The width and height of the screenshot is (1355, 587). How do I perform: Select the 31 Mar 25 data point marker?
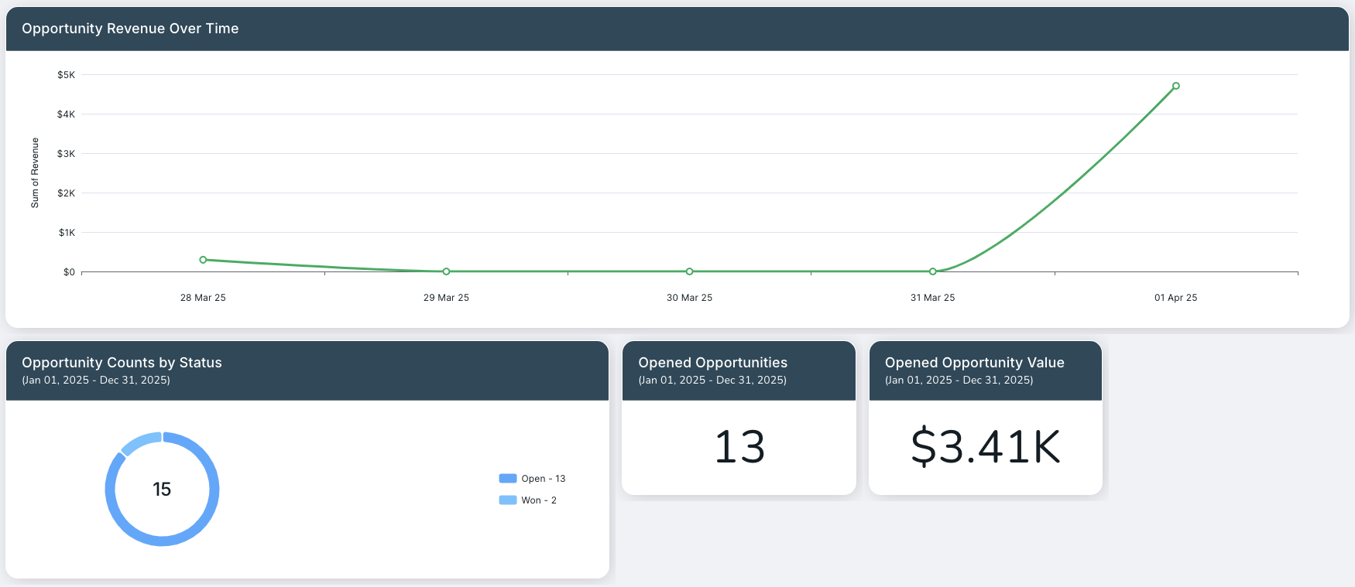point(932,271)
